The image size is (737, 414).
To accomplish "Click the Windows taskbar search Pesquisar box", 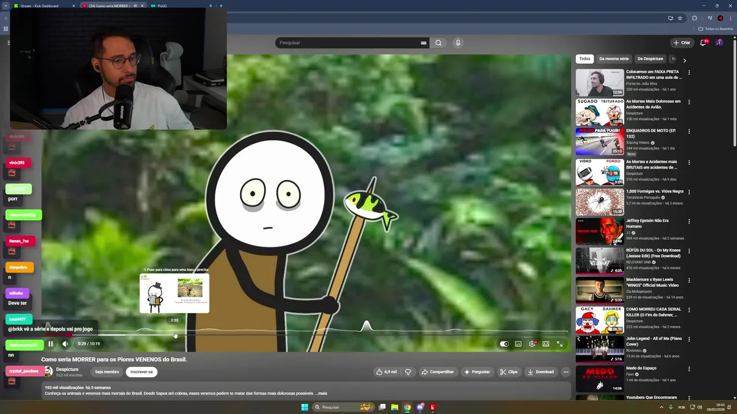I will pyautogui.click(x=344, y=407).
